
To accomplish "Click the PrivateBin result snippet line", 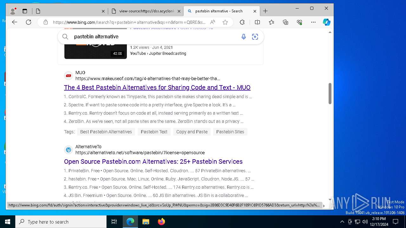I will pos(157,171).
